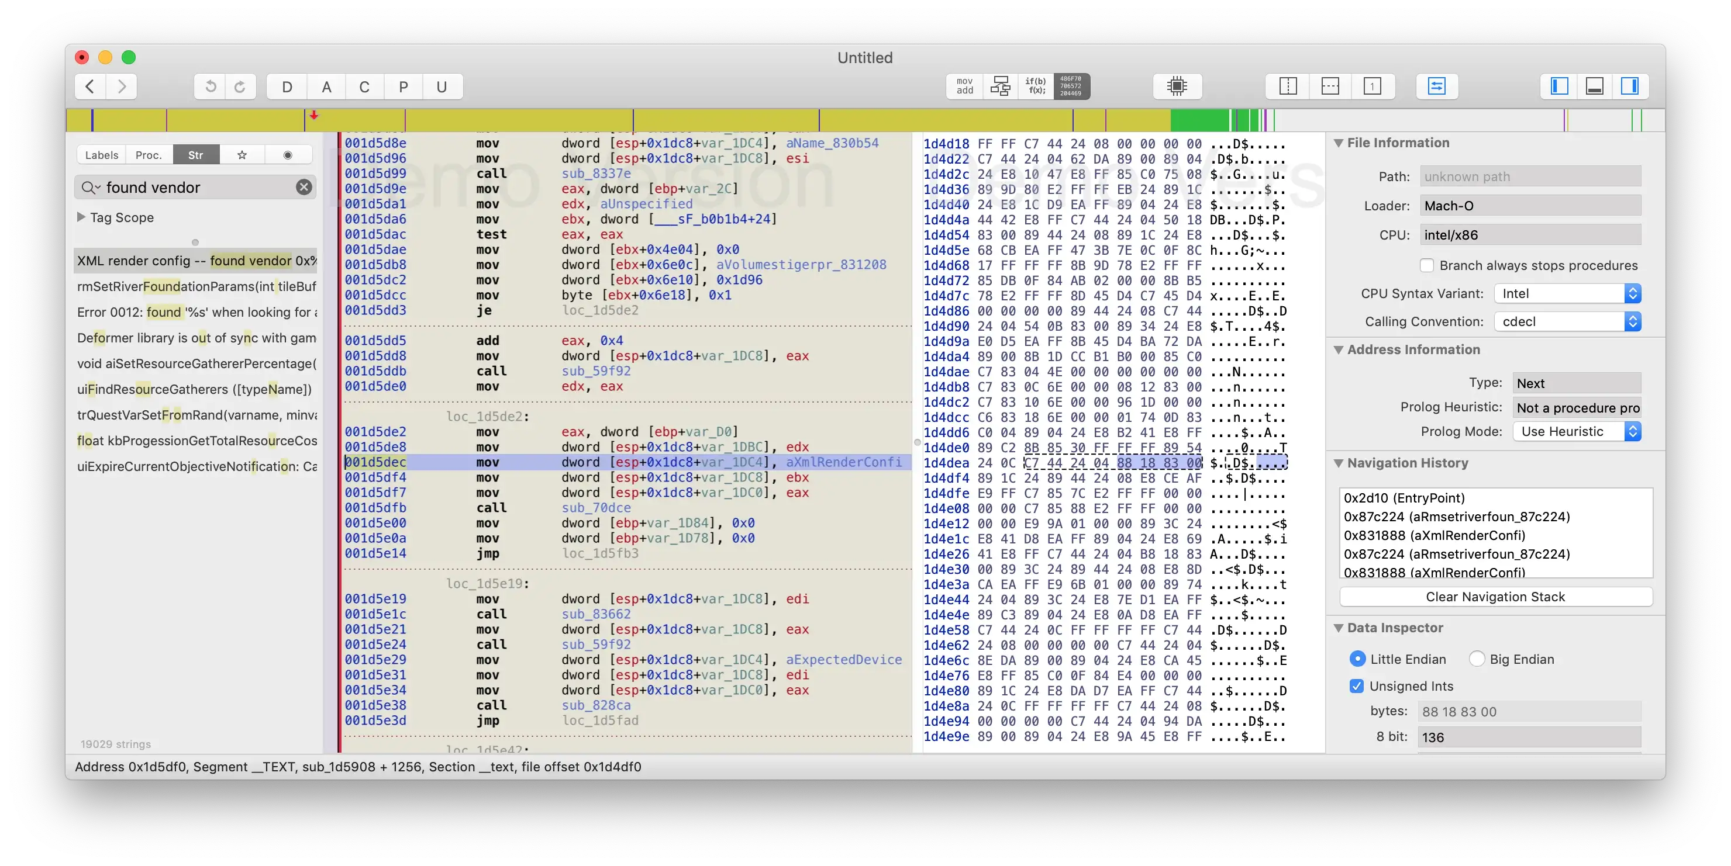Open the CPU Syntax Variant dropdown

(x=1568, y=293)
